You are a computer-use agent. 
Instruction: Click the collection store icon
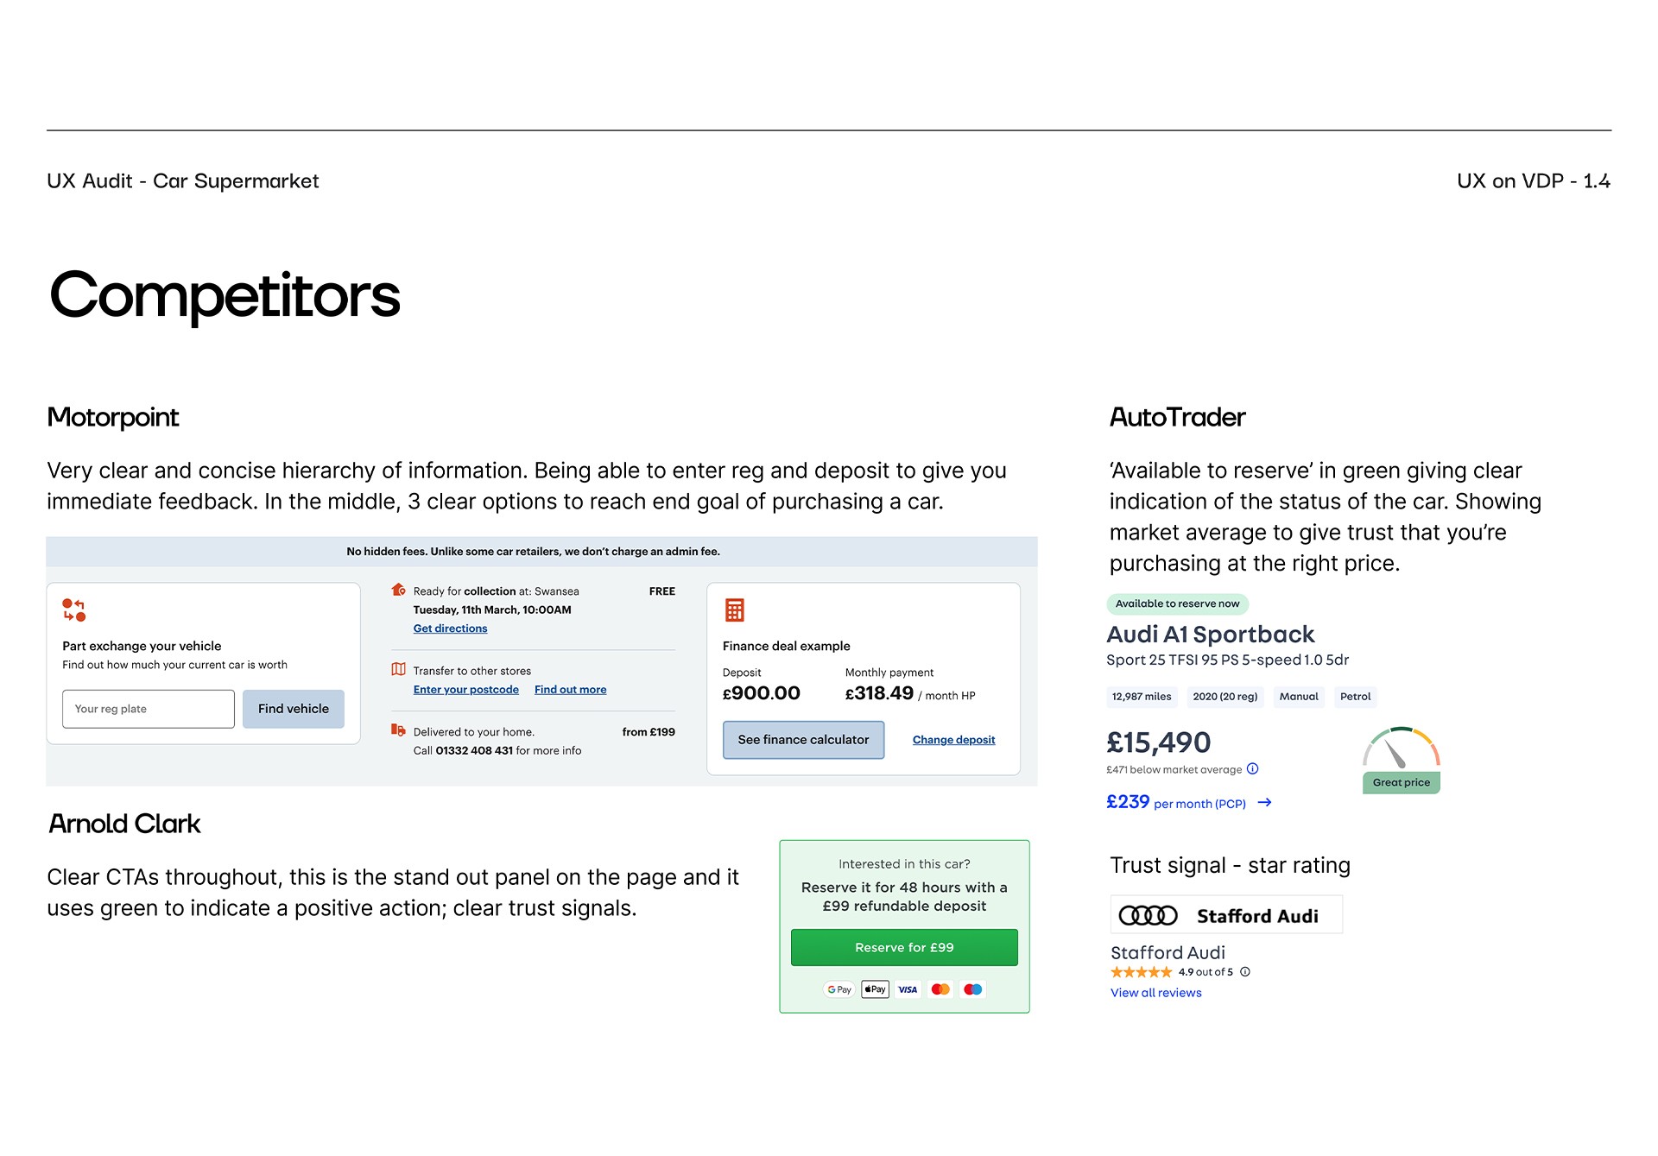398,590
